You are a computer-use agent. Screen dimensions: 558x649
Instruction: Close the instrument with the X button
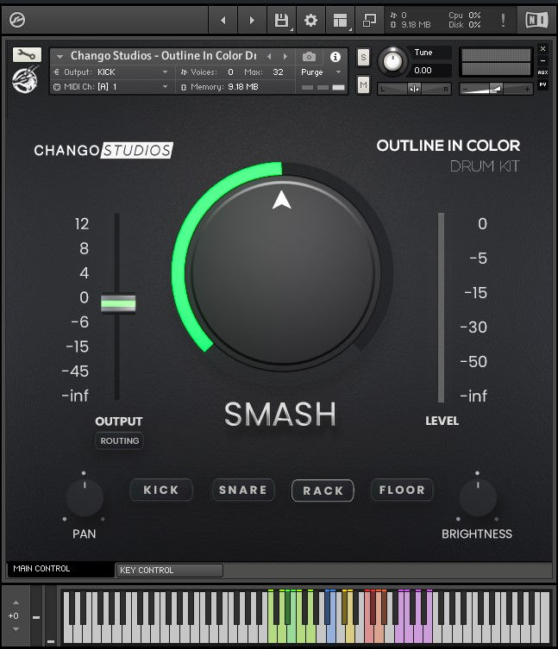click(x=542, y=49)
